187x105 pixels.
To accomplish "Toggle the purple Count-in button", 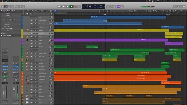I will point(119,7).
